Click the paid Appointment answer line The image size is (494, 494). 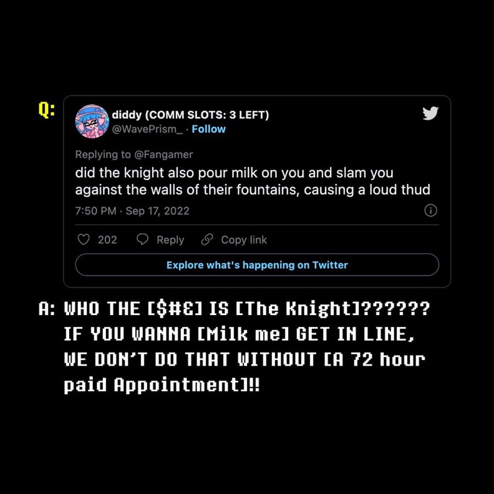pos(162,385)
